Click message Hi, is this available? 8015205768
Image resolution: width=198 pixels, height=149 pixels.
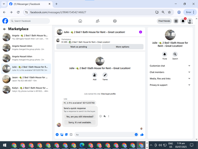[79, 103]
